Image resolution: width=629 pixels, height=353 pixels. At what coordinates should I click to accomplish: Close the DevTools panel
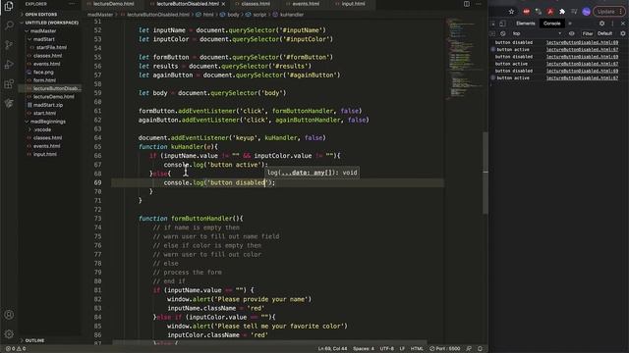pos(622,24)
